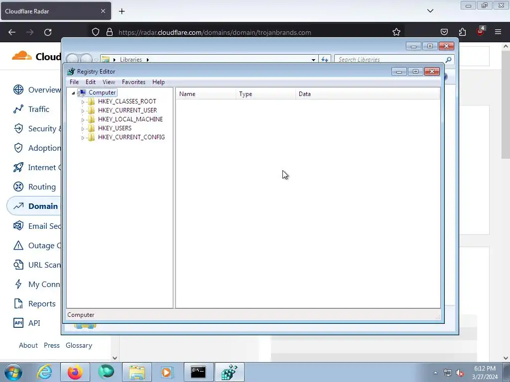Reload the Cloudflare Radar page
510x382 pixels.
48,32
